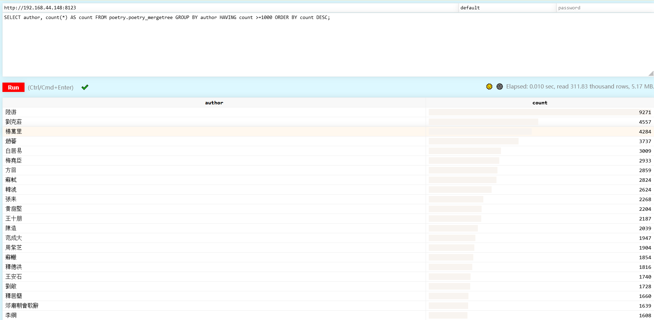Click the 'count' column header
This screenshot has height=320, width=654.
pos(540,103)
